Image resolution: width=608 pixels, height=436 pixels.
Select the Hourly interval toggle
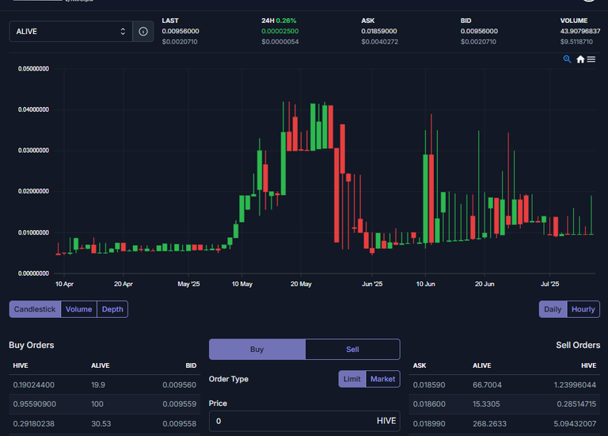coord(583,309)
